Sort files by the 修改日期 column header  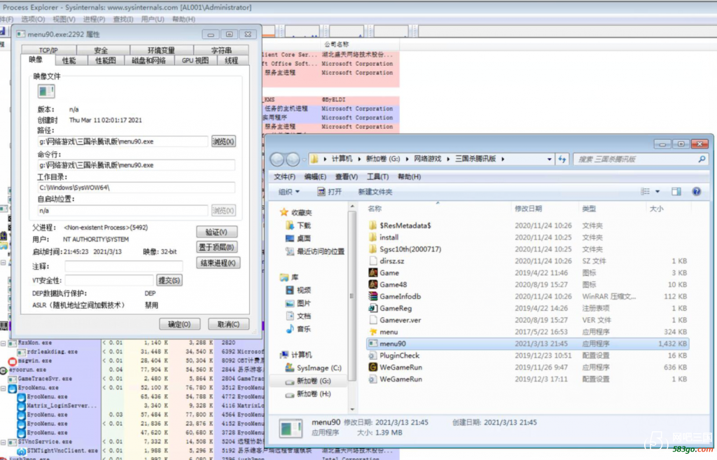tap(528, 209)
